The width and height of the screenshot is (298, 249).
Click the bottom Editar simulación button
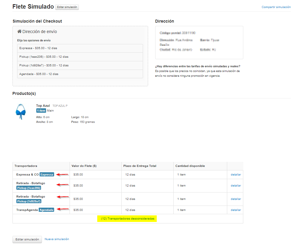click(x=27, y=239)
